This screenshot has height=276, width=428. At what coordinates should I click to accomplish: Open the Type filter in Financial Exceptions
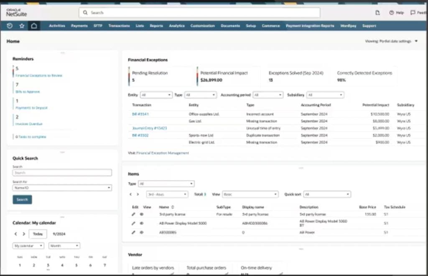(x=201, y=95)
